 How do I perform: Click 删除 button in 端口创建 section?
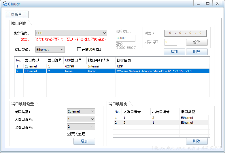coord(197,52)
